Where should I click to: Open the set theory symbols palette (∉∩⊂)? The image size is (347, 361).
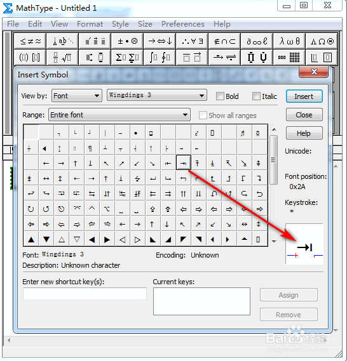224,41
